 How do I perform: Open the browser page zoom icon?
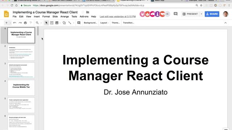[x=197, y=5]
